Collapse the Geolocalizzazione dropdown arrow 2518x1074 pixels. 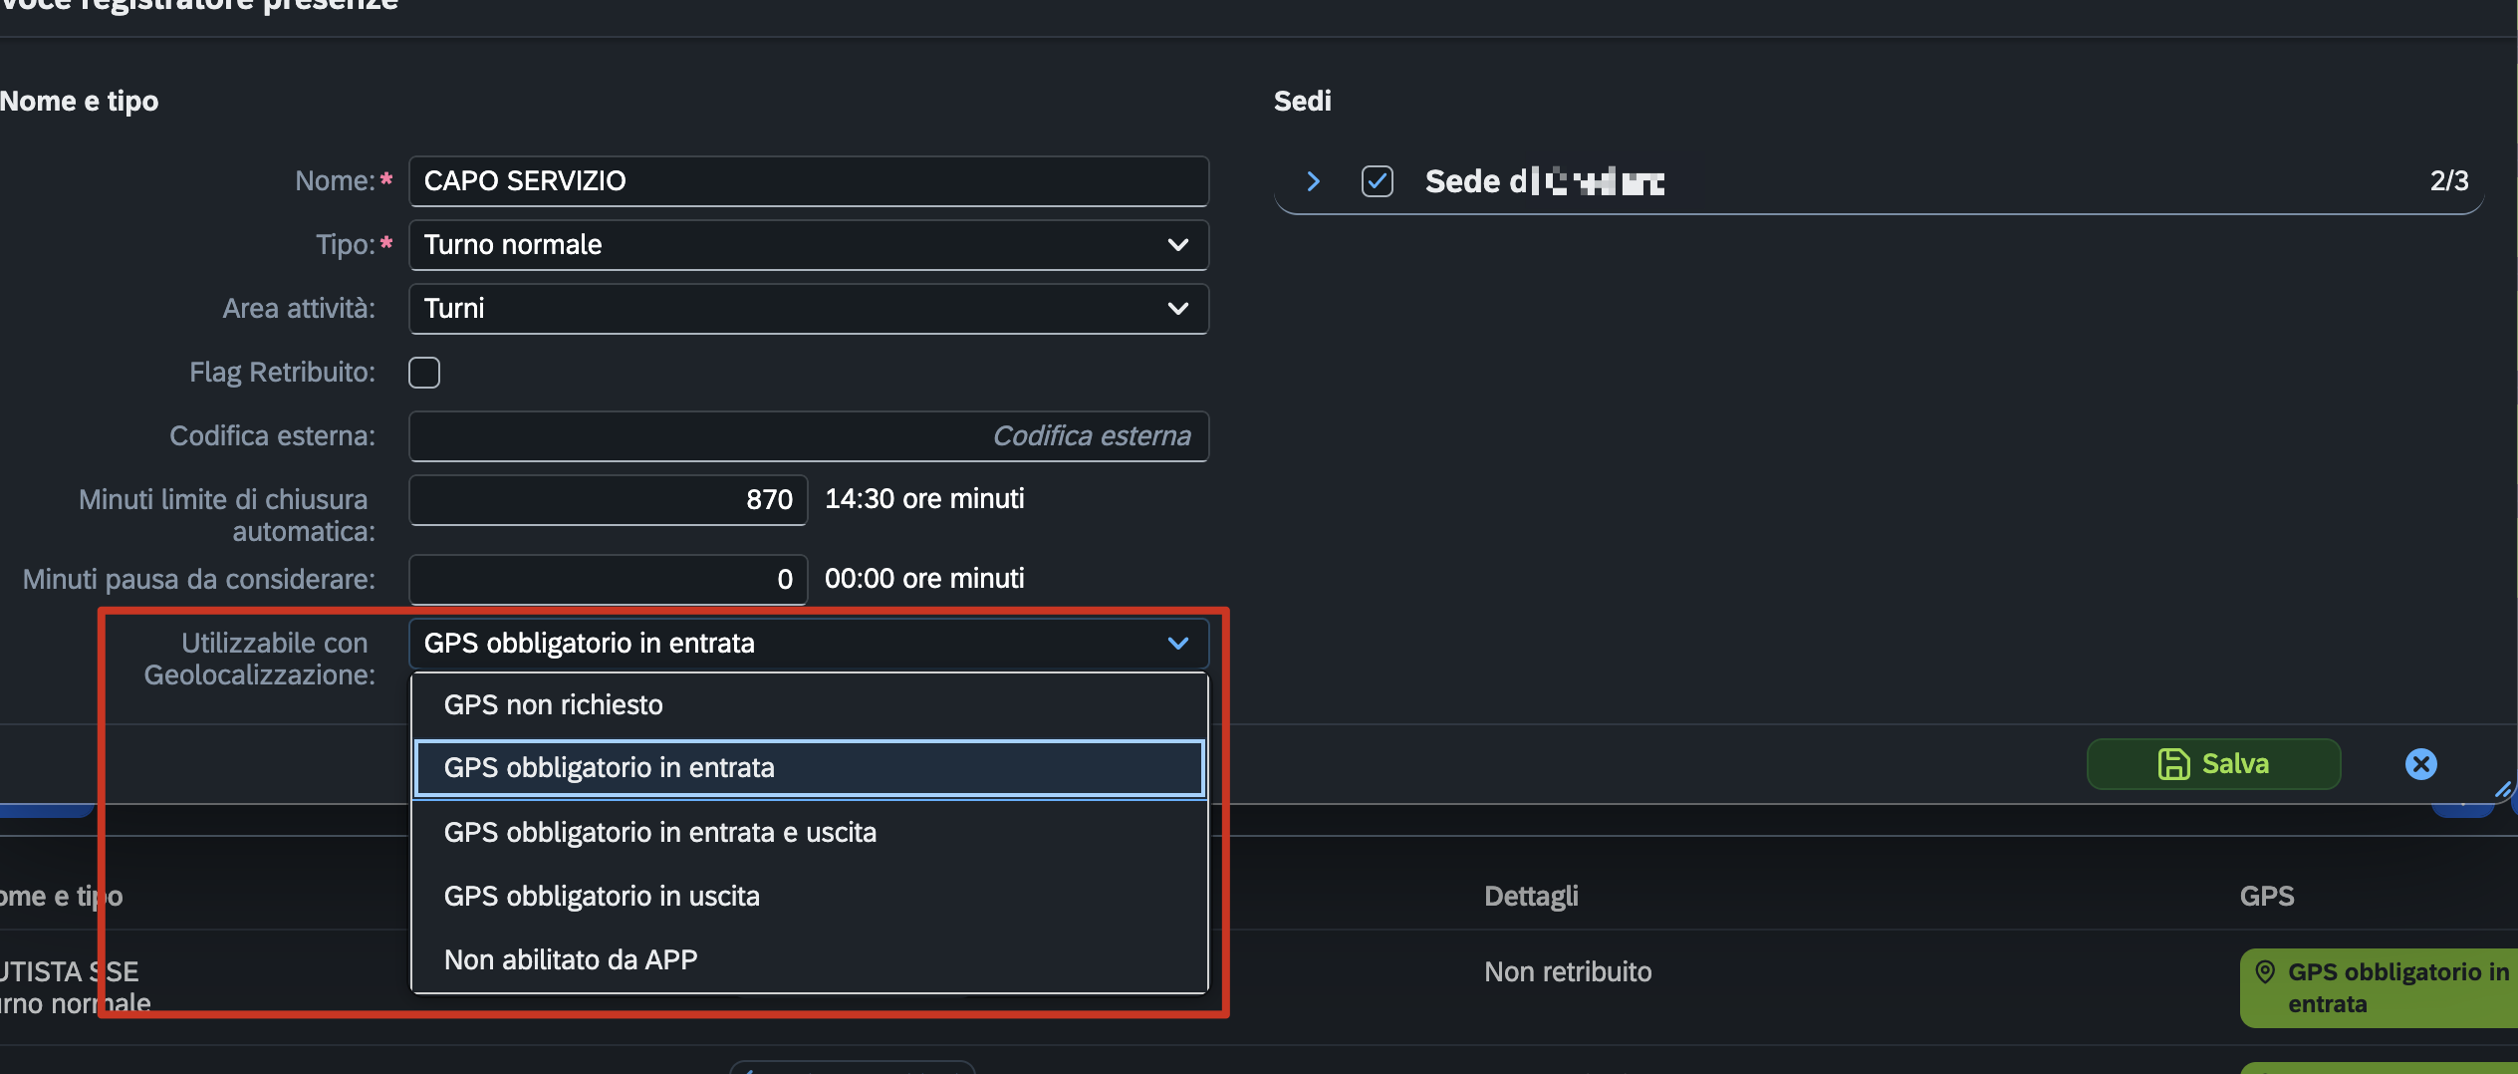(1178, 644)
